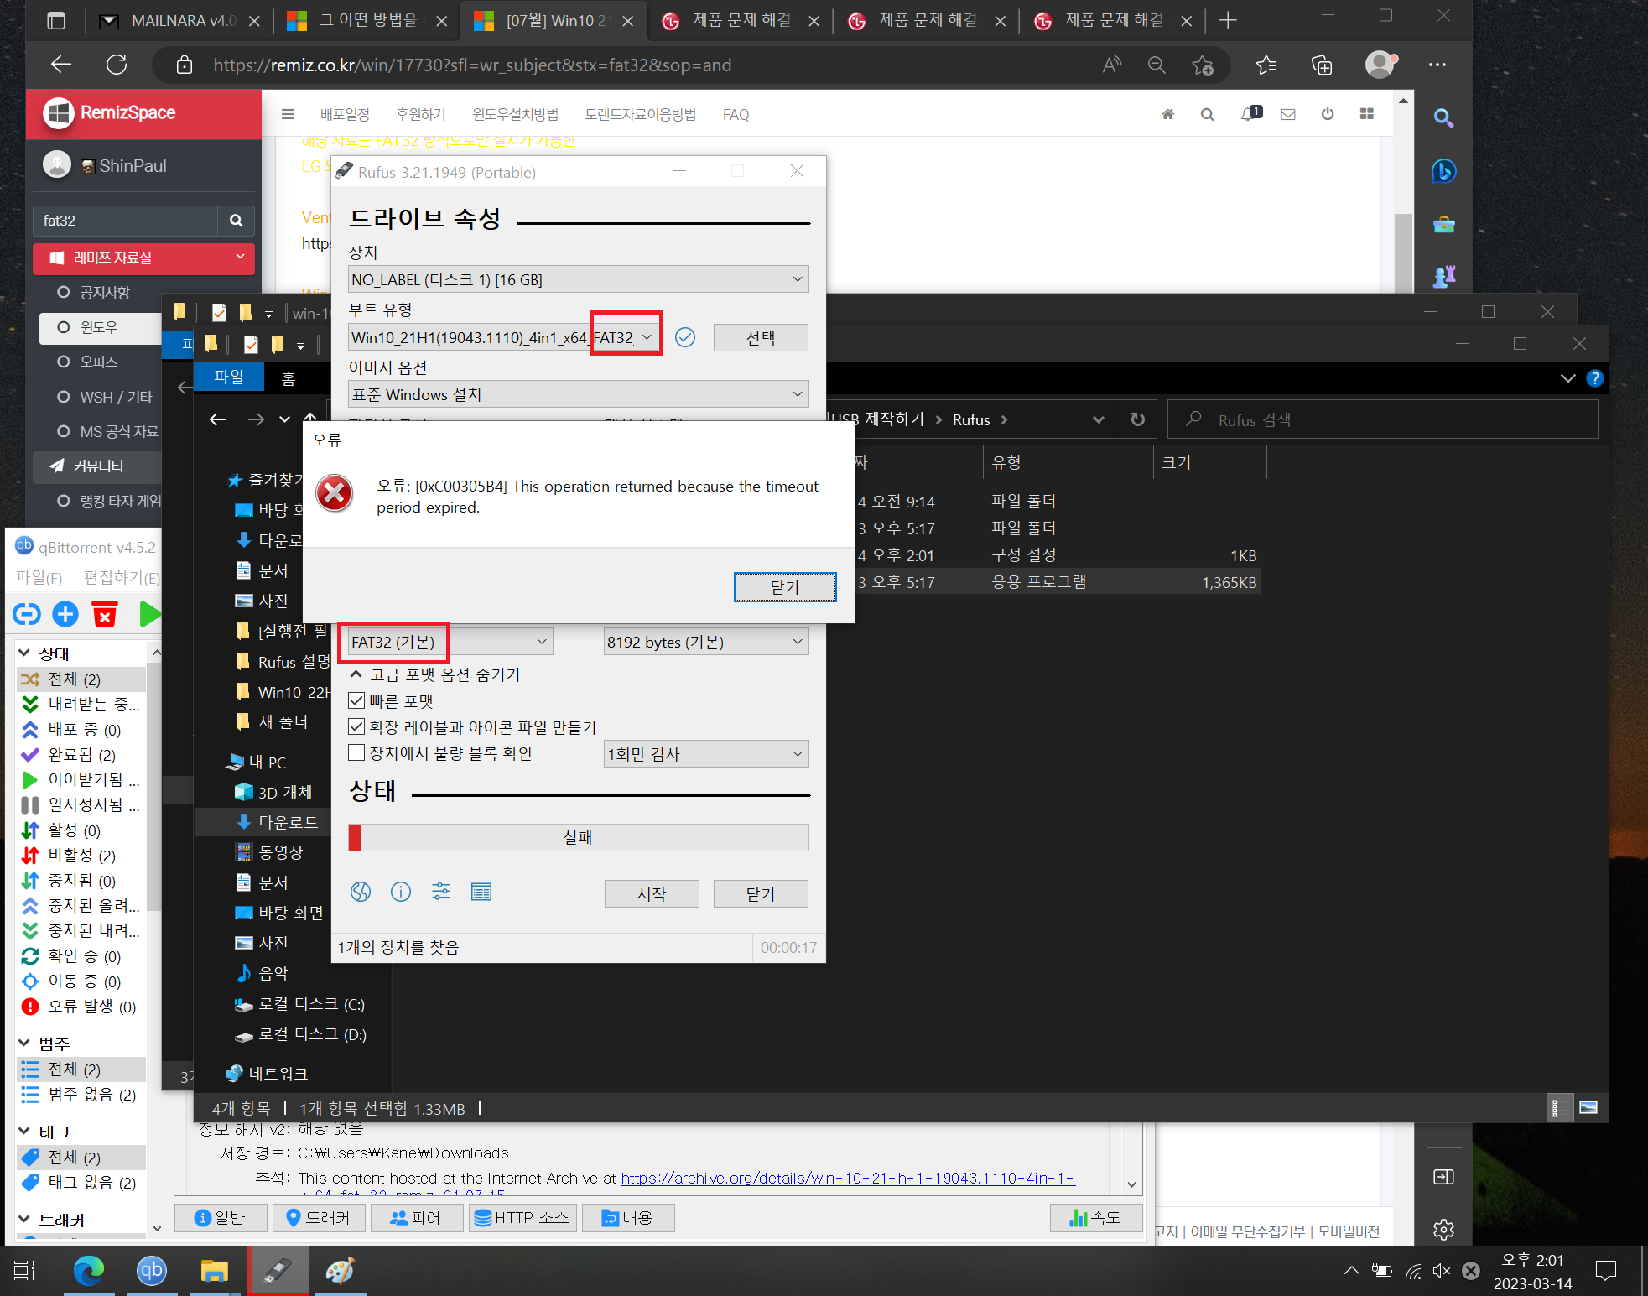Open RemizSpace notification bell
The height and width of the screenshot is (1296, 1648).
tap(1249, 113)
